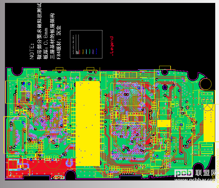Select the white-bordered layer legend box
This screenshot has width=219, height=188.
point(86,44)
